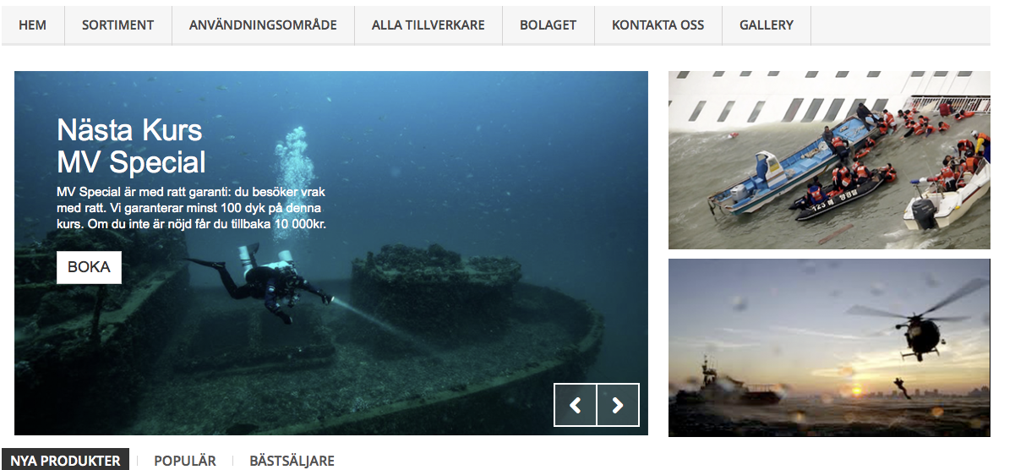
Task: Open the GALLERY page
Action: coord(766,25)
